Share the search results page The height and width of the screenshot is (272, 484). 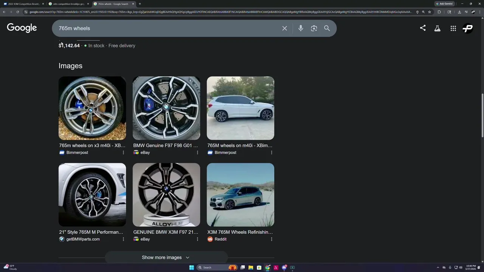[x=423, y=28]
